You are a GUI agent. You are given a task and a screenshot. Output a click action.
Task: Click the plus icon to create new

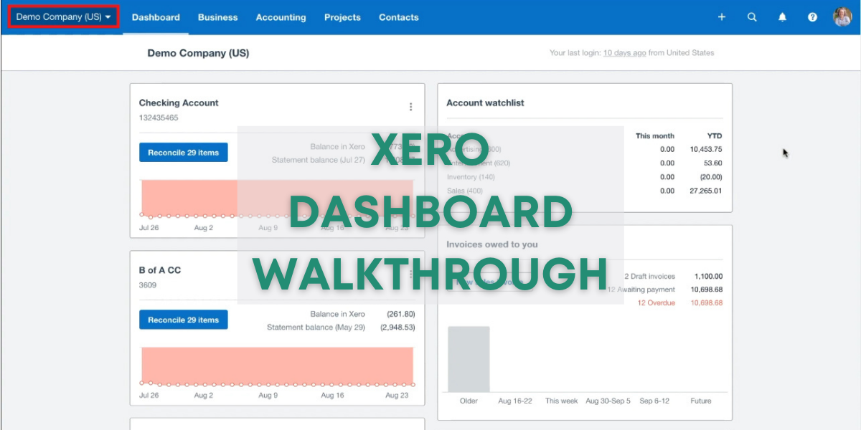coord(722,17)
